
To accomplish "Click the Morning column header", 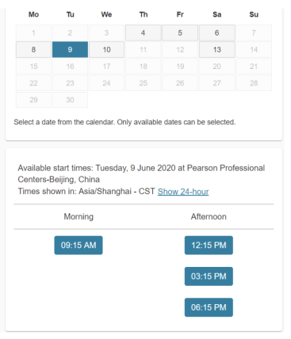I will [78, 216].
